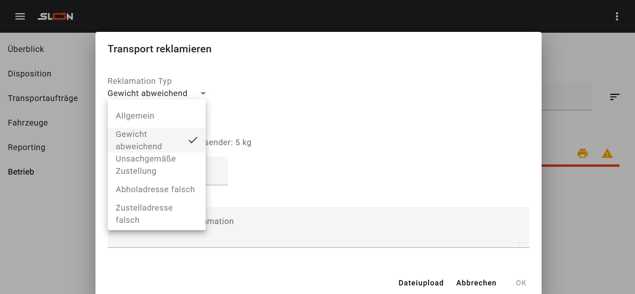Go to Überblick in the sidebar
This screenshot has width=635, height=294.
pyautogui.click(x=26, y=49)
